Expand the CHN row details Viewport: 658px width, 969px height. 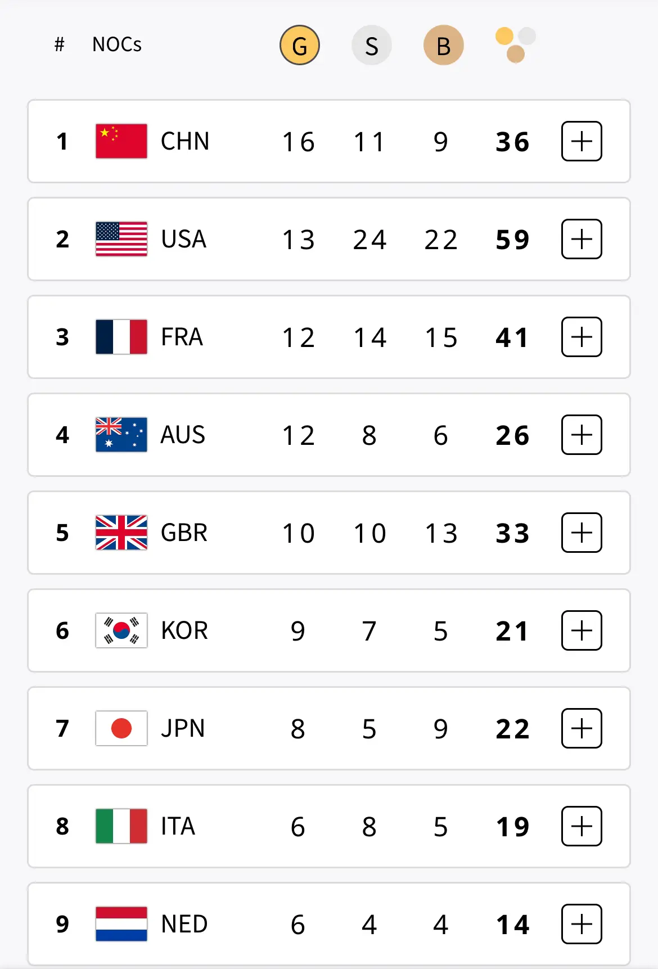click(x=582, y=141)
